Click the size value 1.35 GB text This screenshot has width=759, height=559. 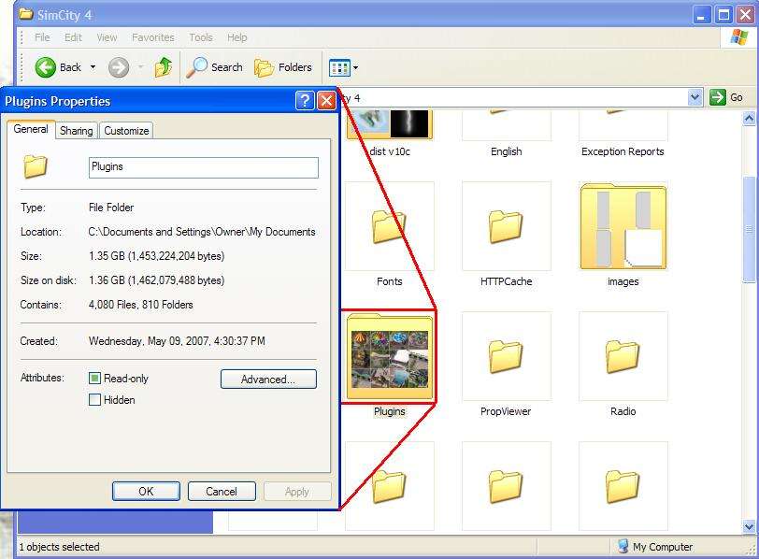156,256
